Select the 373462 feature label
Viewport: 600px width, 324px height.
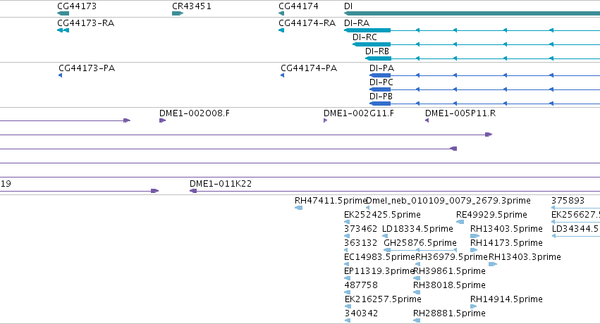[361, 228]
